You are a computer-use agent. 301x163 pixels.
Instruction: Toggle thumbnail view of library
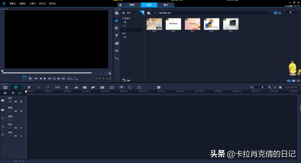coord(275,13)
